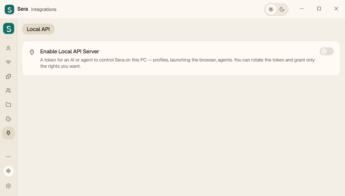345x196 pixels.
Task: Click the sun theme button in sidebar
Action: pyautogui.click(x=8, y=171)
